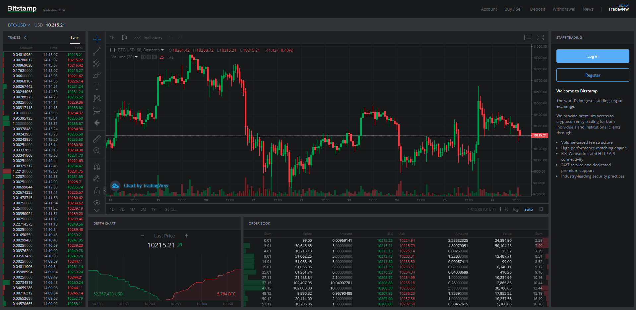Open the Indicators menu
Image resolution: width=636 pixels, height=310 pixels.
(x=148, y=38)
